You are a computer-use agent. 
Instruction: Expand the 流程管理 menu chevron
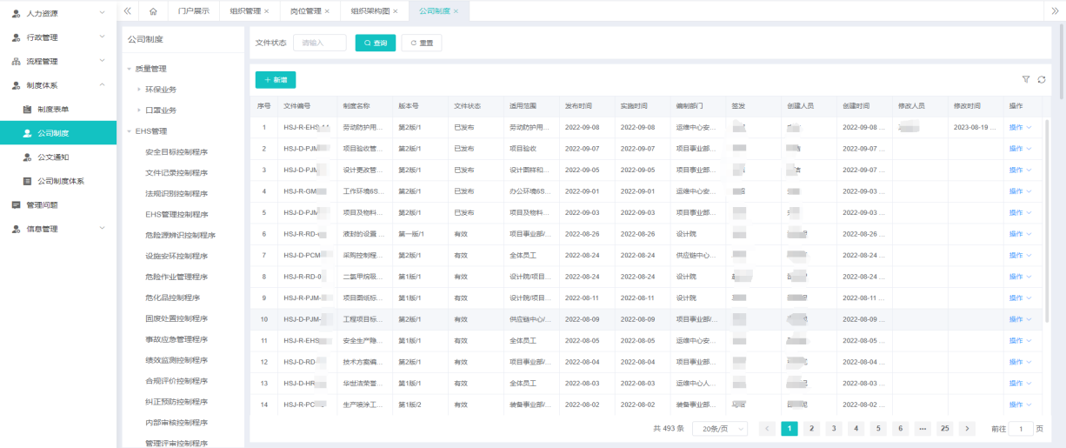tap(103, 62)
